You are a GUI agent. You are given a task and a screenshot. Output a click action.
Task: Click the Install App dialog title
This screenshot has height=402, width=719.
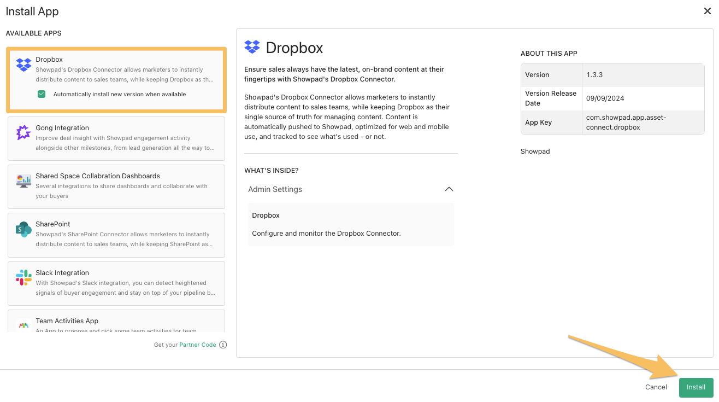(x=32, y=11)
